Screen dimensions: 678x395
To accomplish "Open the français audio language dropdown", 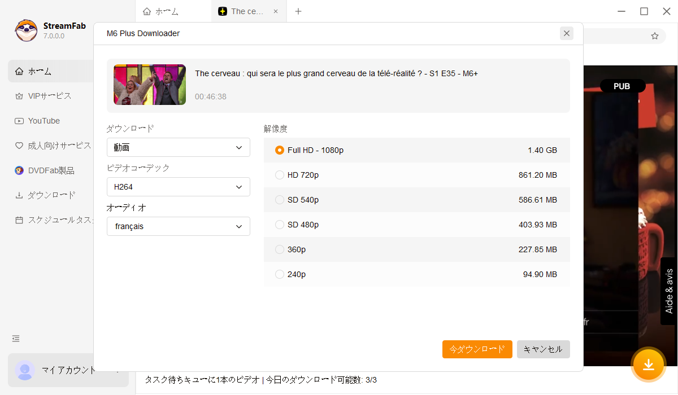I will click(x=178, y=226).
